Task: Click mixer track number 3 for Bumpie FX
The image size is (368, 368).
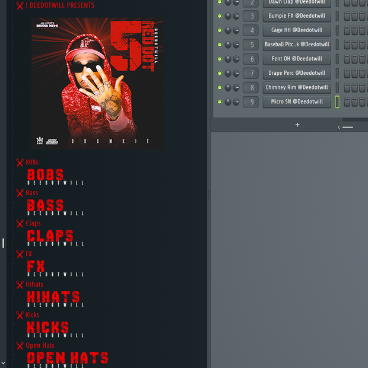Action: tap(250, 16)
